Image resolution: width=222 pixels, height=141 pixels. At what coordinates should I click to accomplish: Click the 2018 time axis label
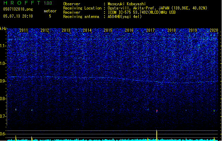(x=172, y=30)
